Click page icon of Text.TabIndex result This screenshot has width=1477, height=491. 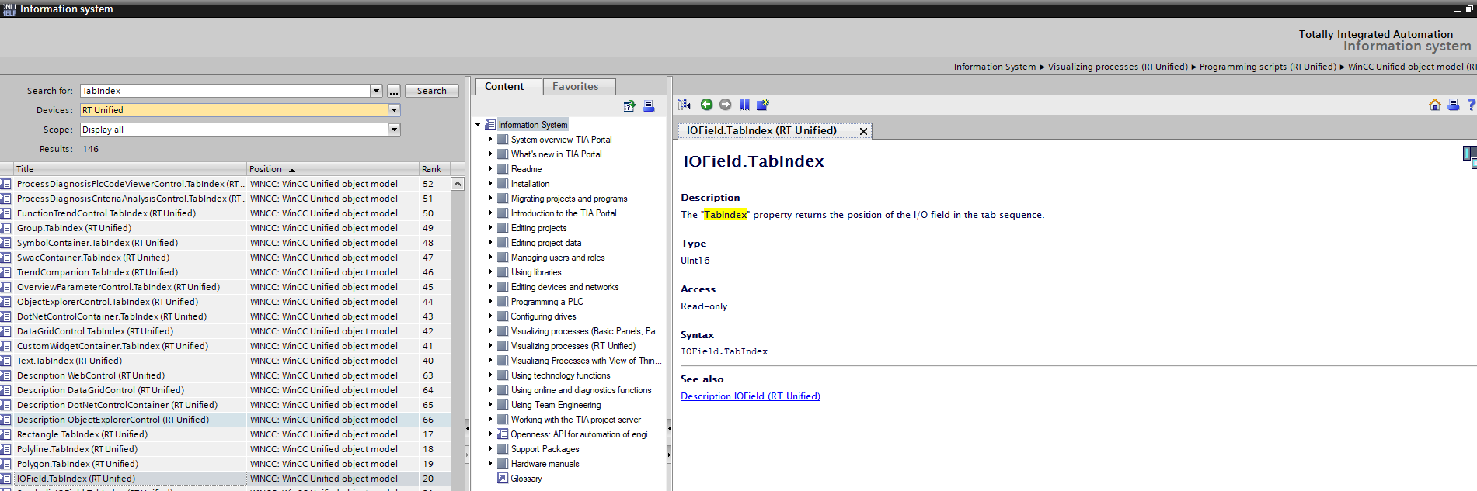tap(6, 361)
